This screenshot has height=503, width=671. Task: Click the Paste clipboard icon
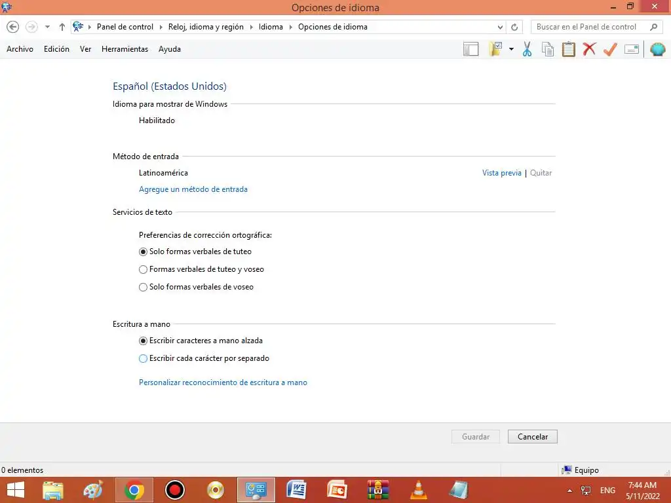(568, 49)
